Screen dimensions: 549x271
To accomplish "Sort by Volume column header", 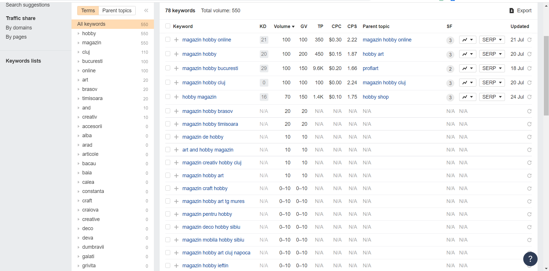I will (x=284, y=26).
